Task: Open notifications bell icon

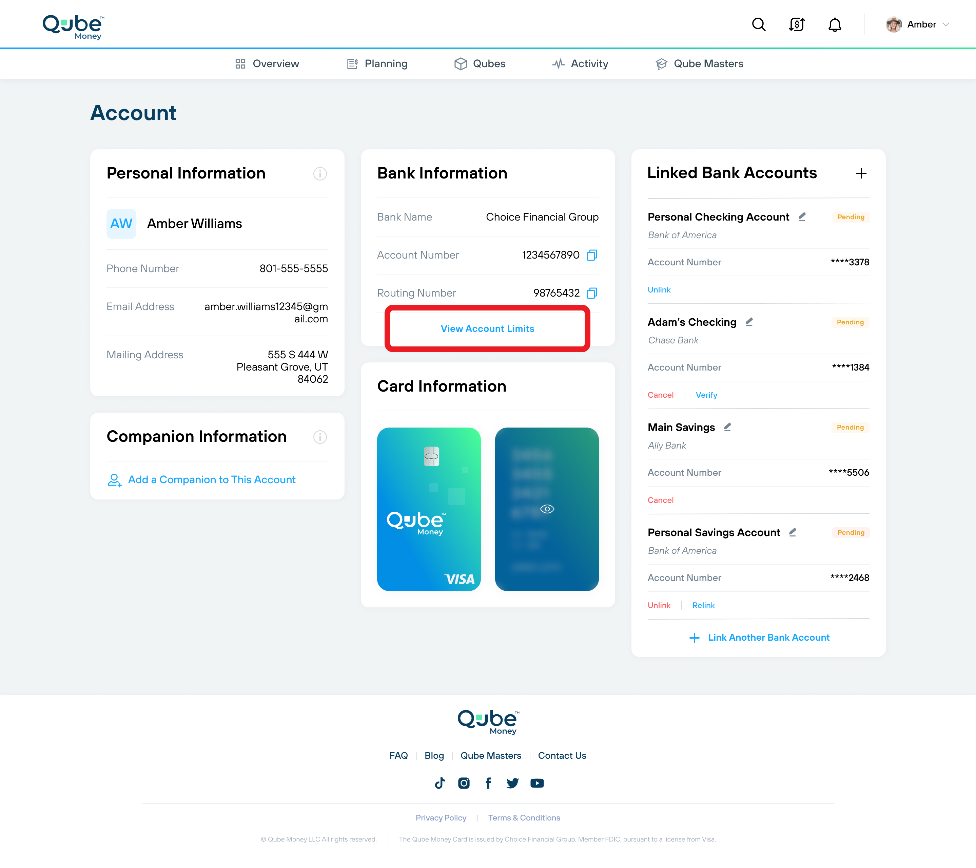Action: (x=835, y=24)
